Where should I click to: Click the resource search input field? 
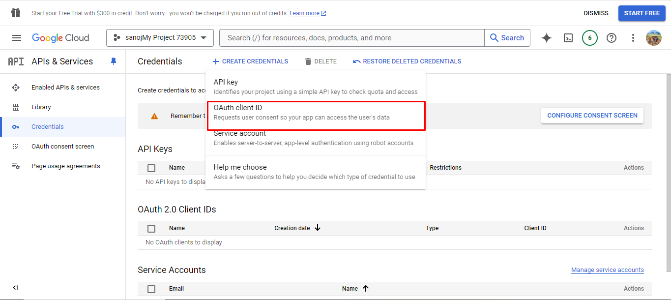tap(351, 38)
